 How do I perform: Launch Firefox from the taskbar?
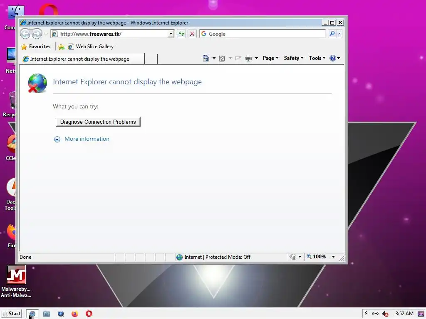(75, 314)
